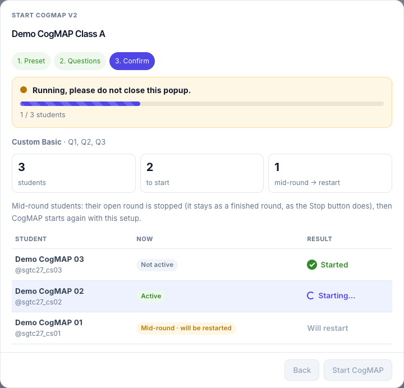
Task: Click the Mid-round students explanation paragraph
Action: [202, 212]
